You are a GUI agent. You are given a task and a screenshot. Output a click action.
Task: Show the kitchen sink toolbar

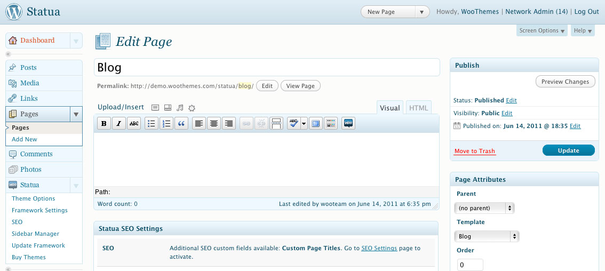(331, 124)
